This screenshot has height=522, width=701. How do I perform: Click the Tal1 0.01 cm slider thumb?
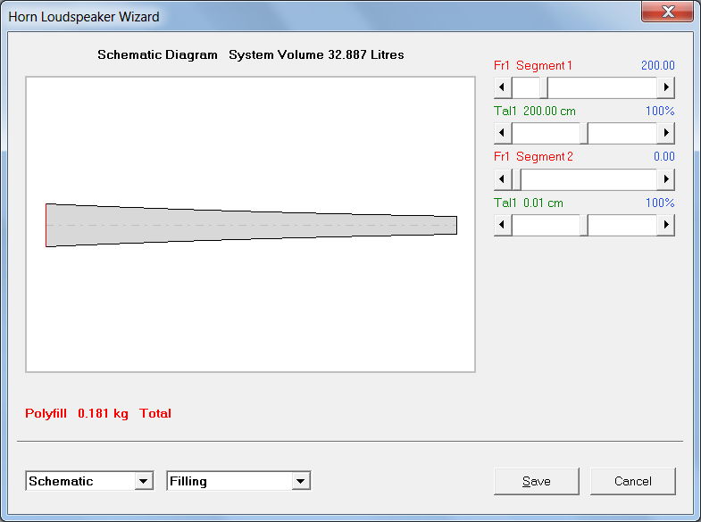coord(584,225)
